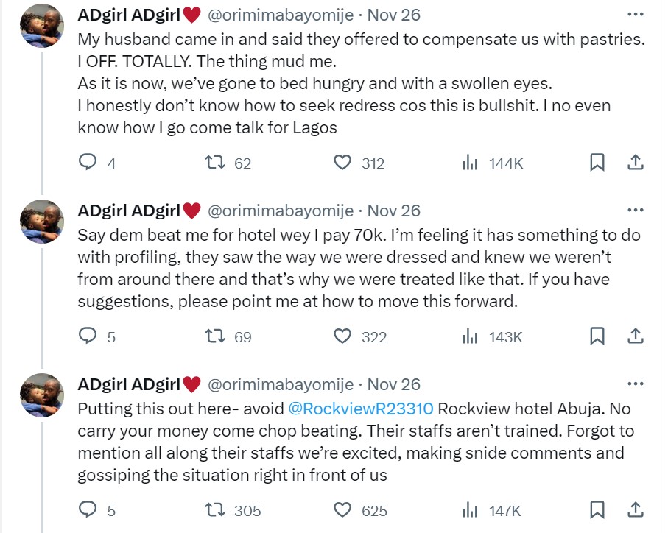
Task: Reply to the hotel profiling tweet
Action: pos(88,337)
